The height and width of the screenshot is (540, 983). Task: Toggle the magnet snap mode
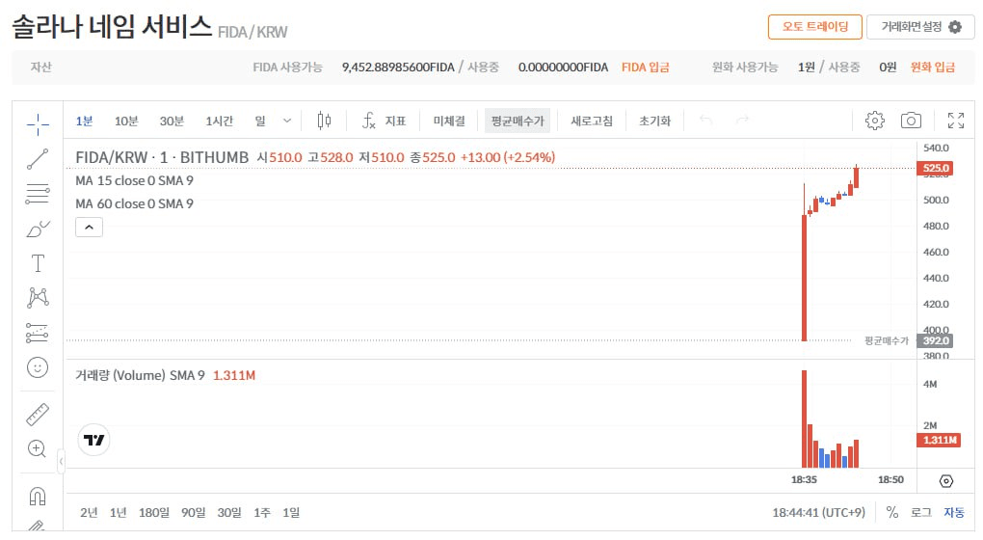tap(38, 496)
